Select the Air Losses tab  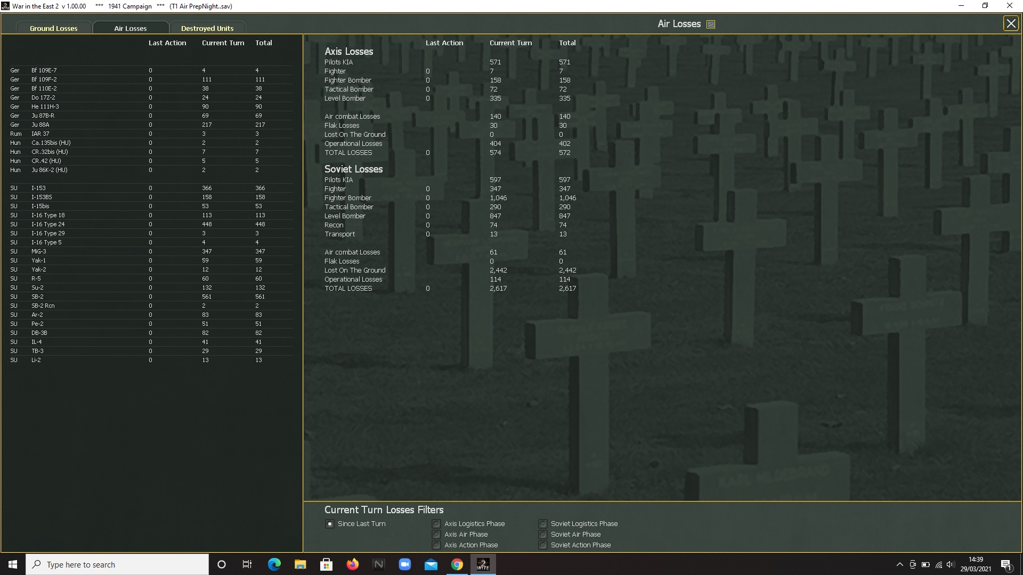click(131, 28)
